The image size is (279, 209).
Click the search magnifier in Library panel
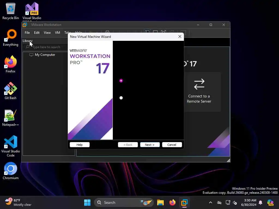pyautogui.click(x=28, y=47)
